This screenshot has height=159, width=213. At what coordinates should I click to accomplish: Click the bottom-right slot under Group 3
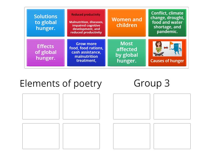pyautogui.click(x=172, y=136)
